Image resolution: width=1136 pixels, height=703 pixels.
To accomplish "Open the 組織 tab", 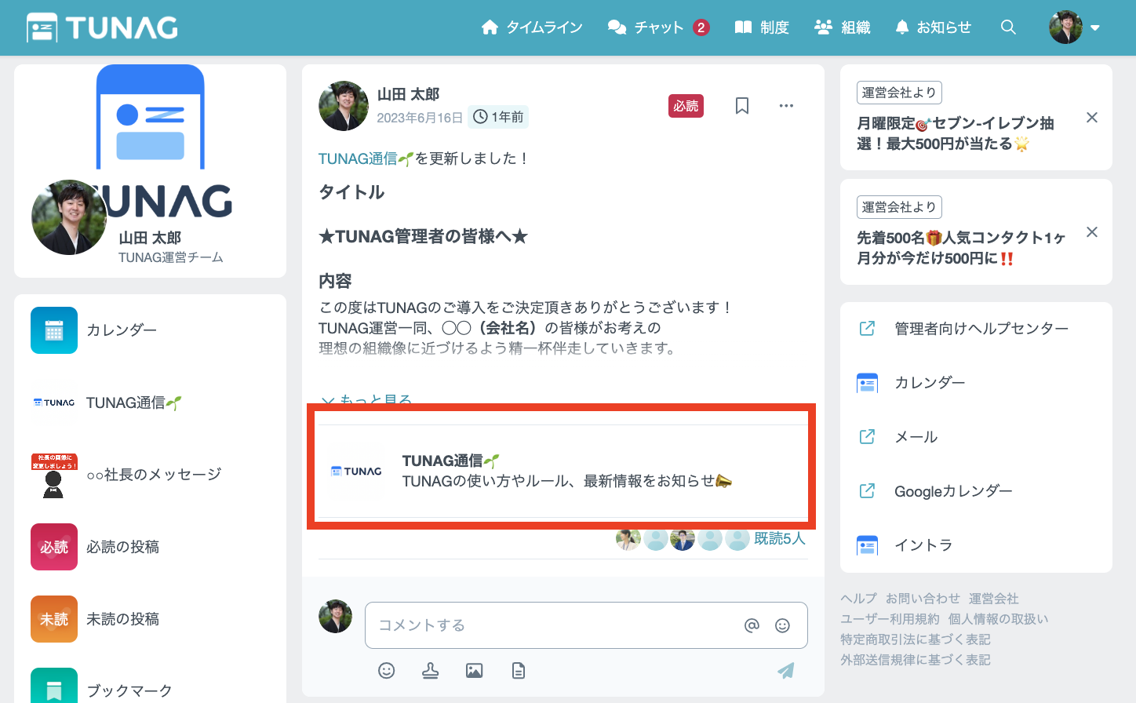I will click(843, 27).
